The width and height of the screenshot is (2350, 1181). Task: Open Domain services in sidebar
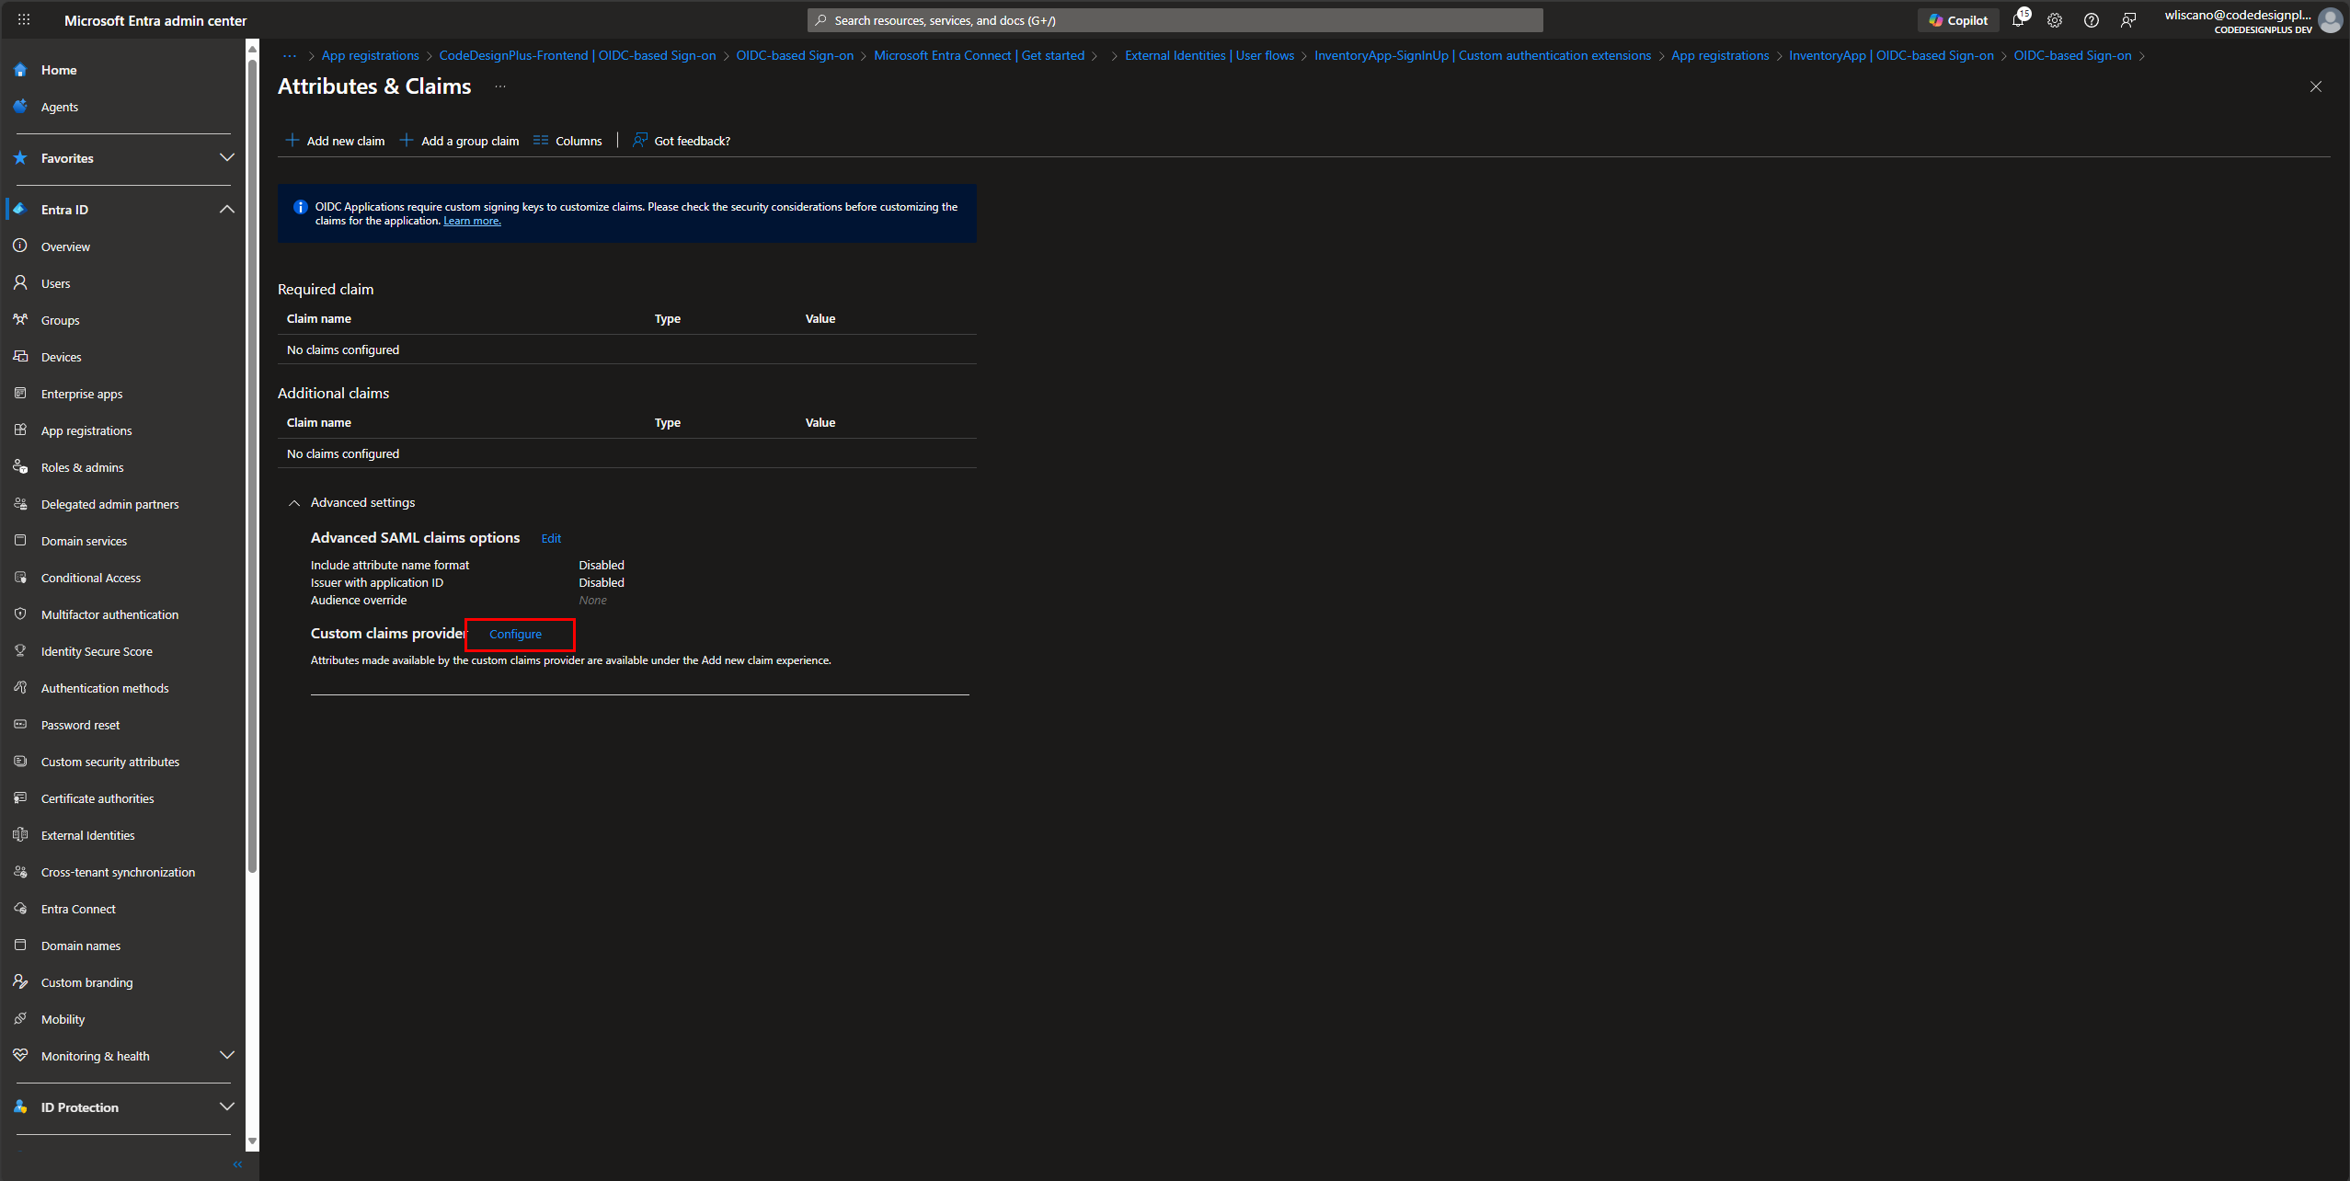tap(84, 541)
